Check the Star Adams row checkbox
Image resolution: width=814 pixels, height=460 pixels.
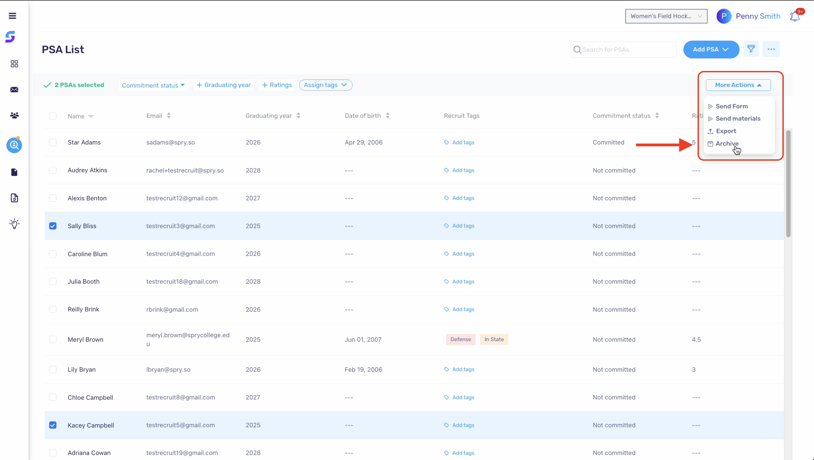pyautogui.click(x=53, y=142)
